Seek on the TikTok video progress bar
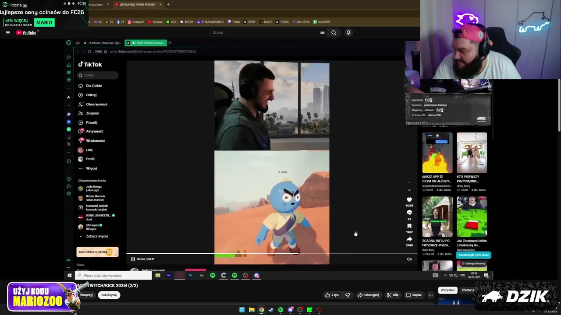Viewport: 561px width, 315px height. pyautogui.click(x=272, y=253)
